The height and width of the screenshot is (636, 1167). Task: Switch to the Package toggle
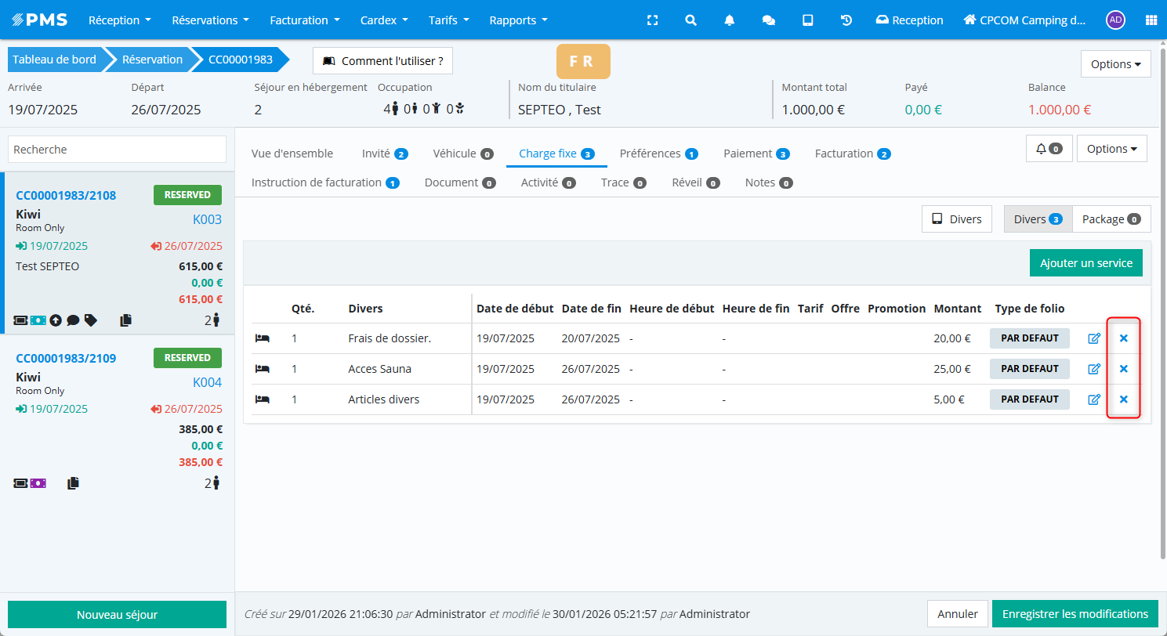tap(1111, 219)
